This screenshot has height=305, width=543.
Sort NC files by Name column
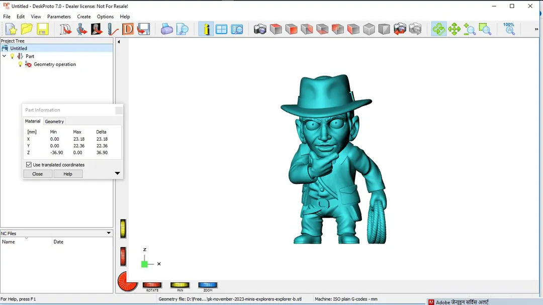point(26,242)
